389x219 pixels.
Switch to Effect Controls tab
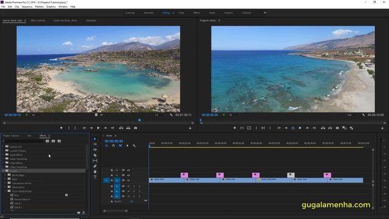(38, 21)
